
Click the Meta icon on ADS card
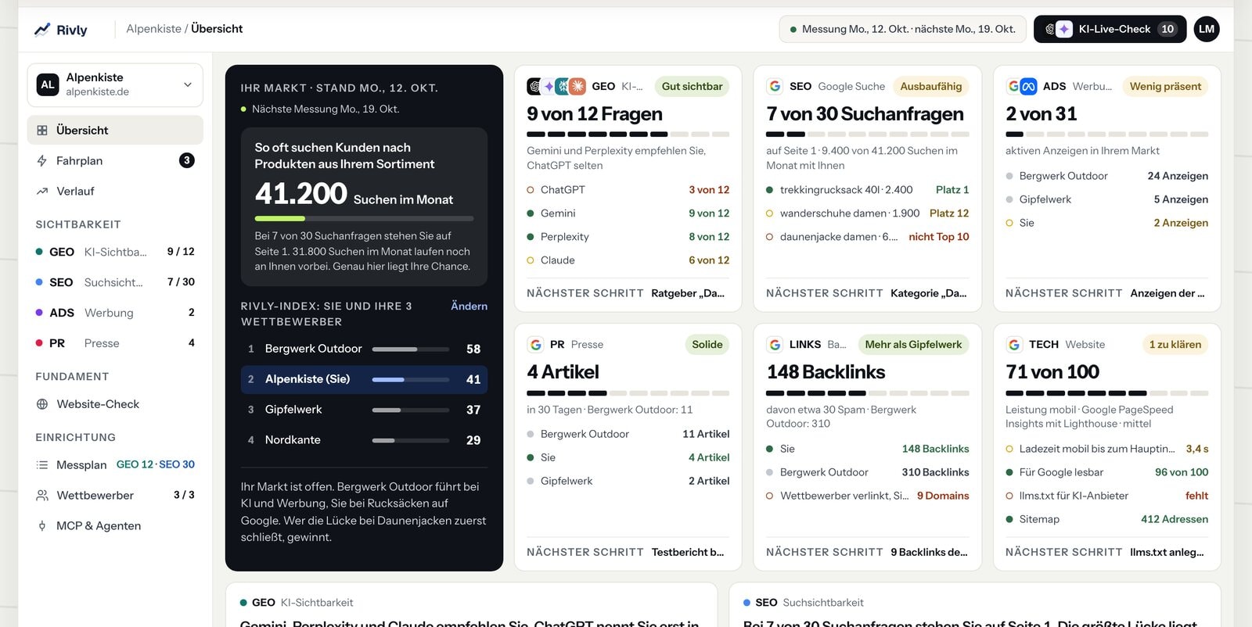point(1028,86)
